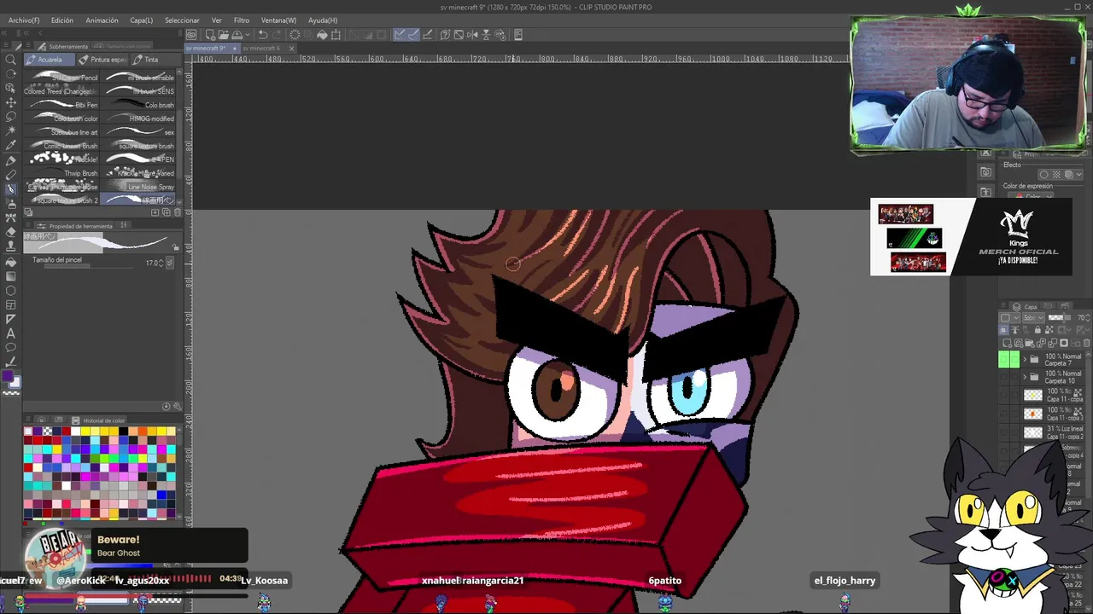Open the Edición menu
1093x614 pixels.
point(62,20)
